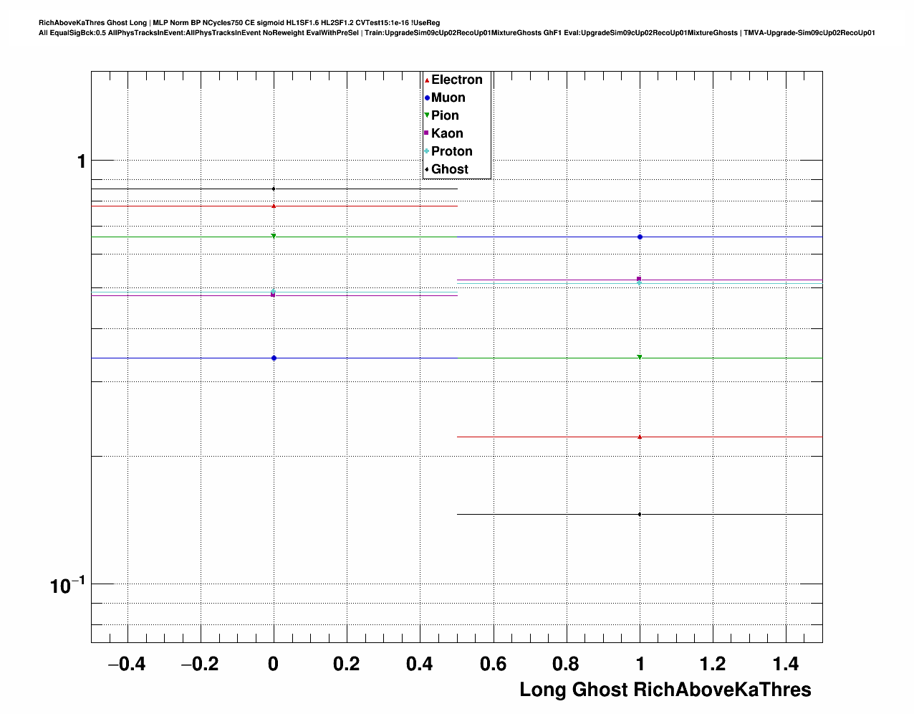The height and width of the screenshot is (714, 914).
Task: Click the red Electron triangle marker in legend
Action: [x=427, y=80]
